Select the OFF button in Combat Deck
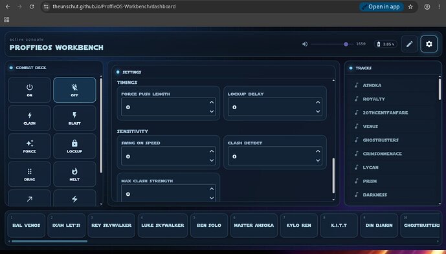Viewport: 446px width, 254px height. click(x=74, y=90)
